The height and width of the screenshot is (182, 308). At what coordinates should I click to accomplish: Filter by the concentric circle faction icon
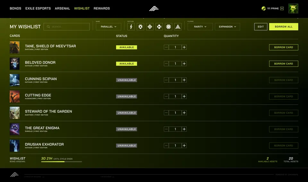tap(168, 27)
